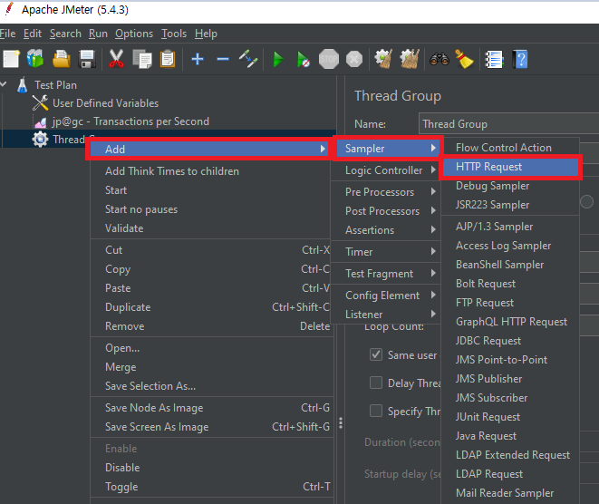Open the Help menu
The height and width of the screenshot is (504, 599).
(206, 34)
